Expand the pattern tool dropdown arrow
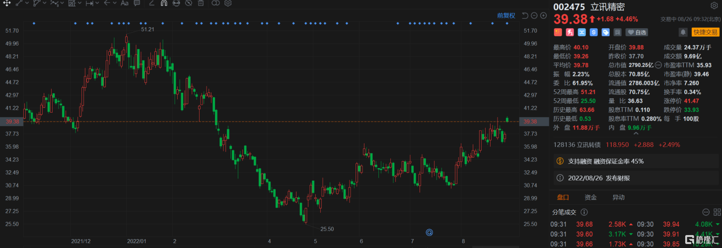The width and height of the screenshot is (722, 248). (x=79, y=3)
